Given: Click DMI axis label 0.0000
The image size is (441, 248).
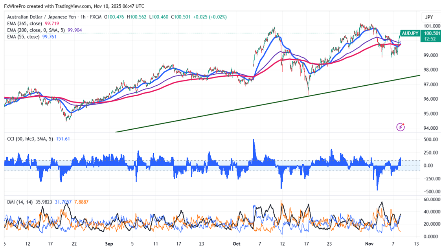Looking at the screenshot, I should 432,237.
